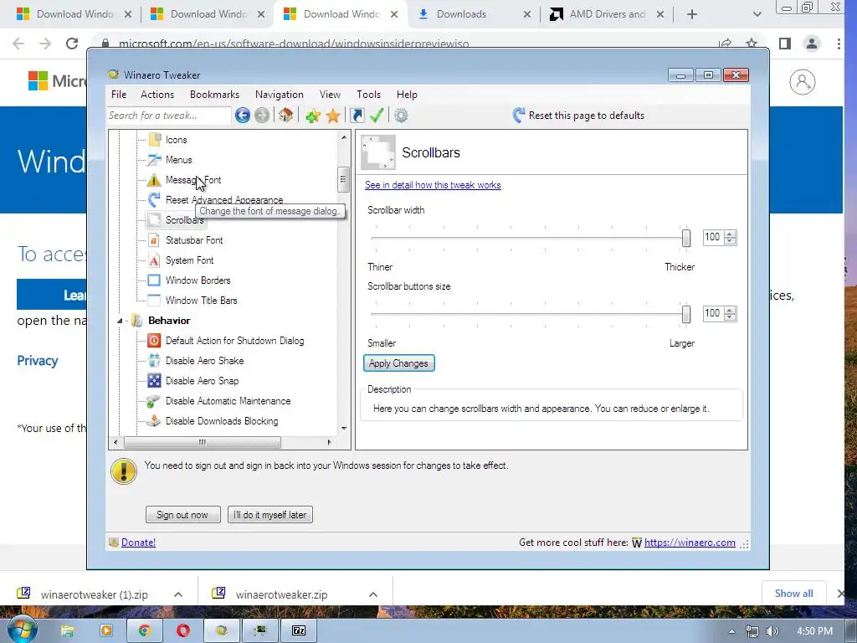This screenshot has width=857, height=643.
Task: Click the tree horizontal scrollbar right arrow
Action: pyautogui.click(x=329, y=442)
